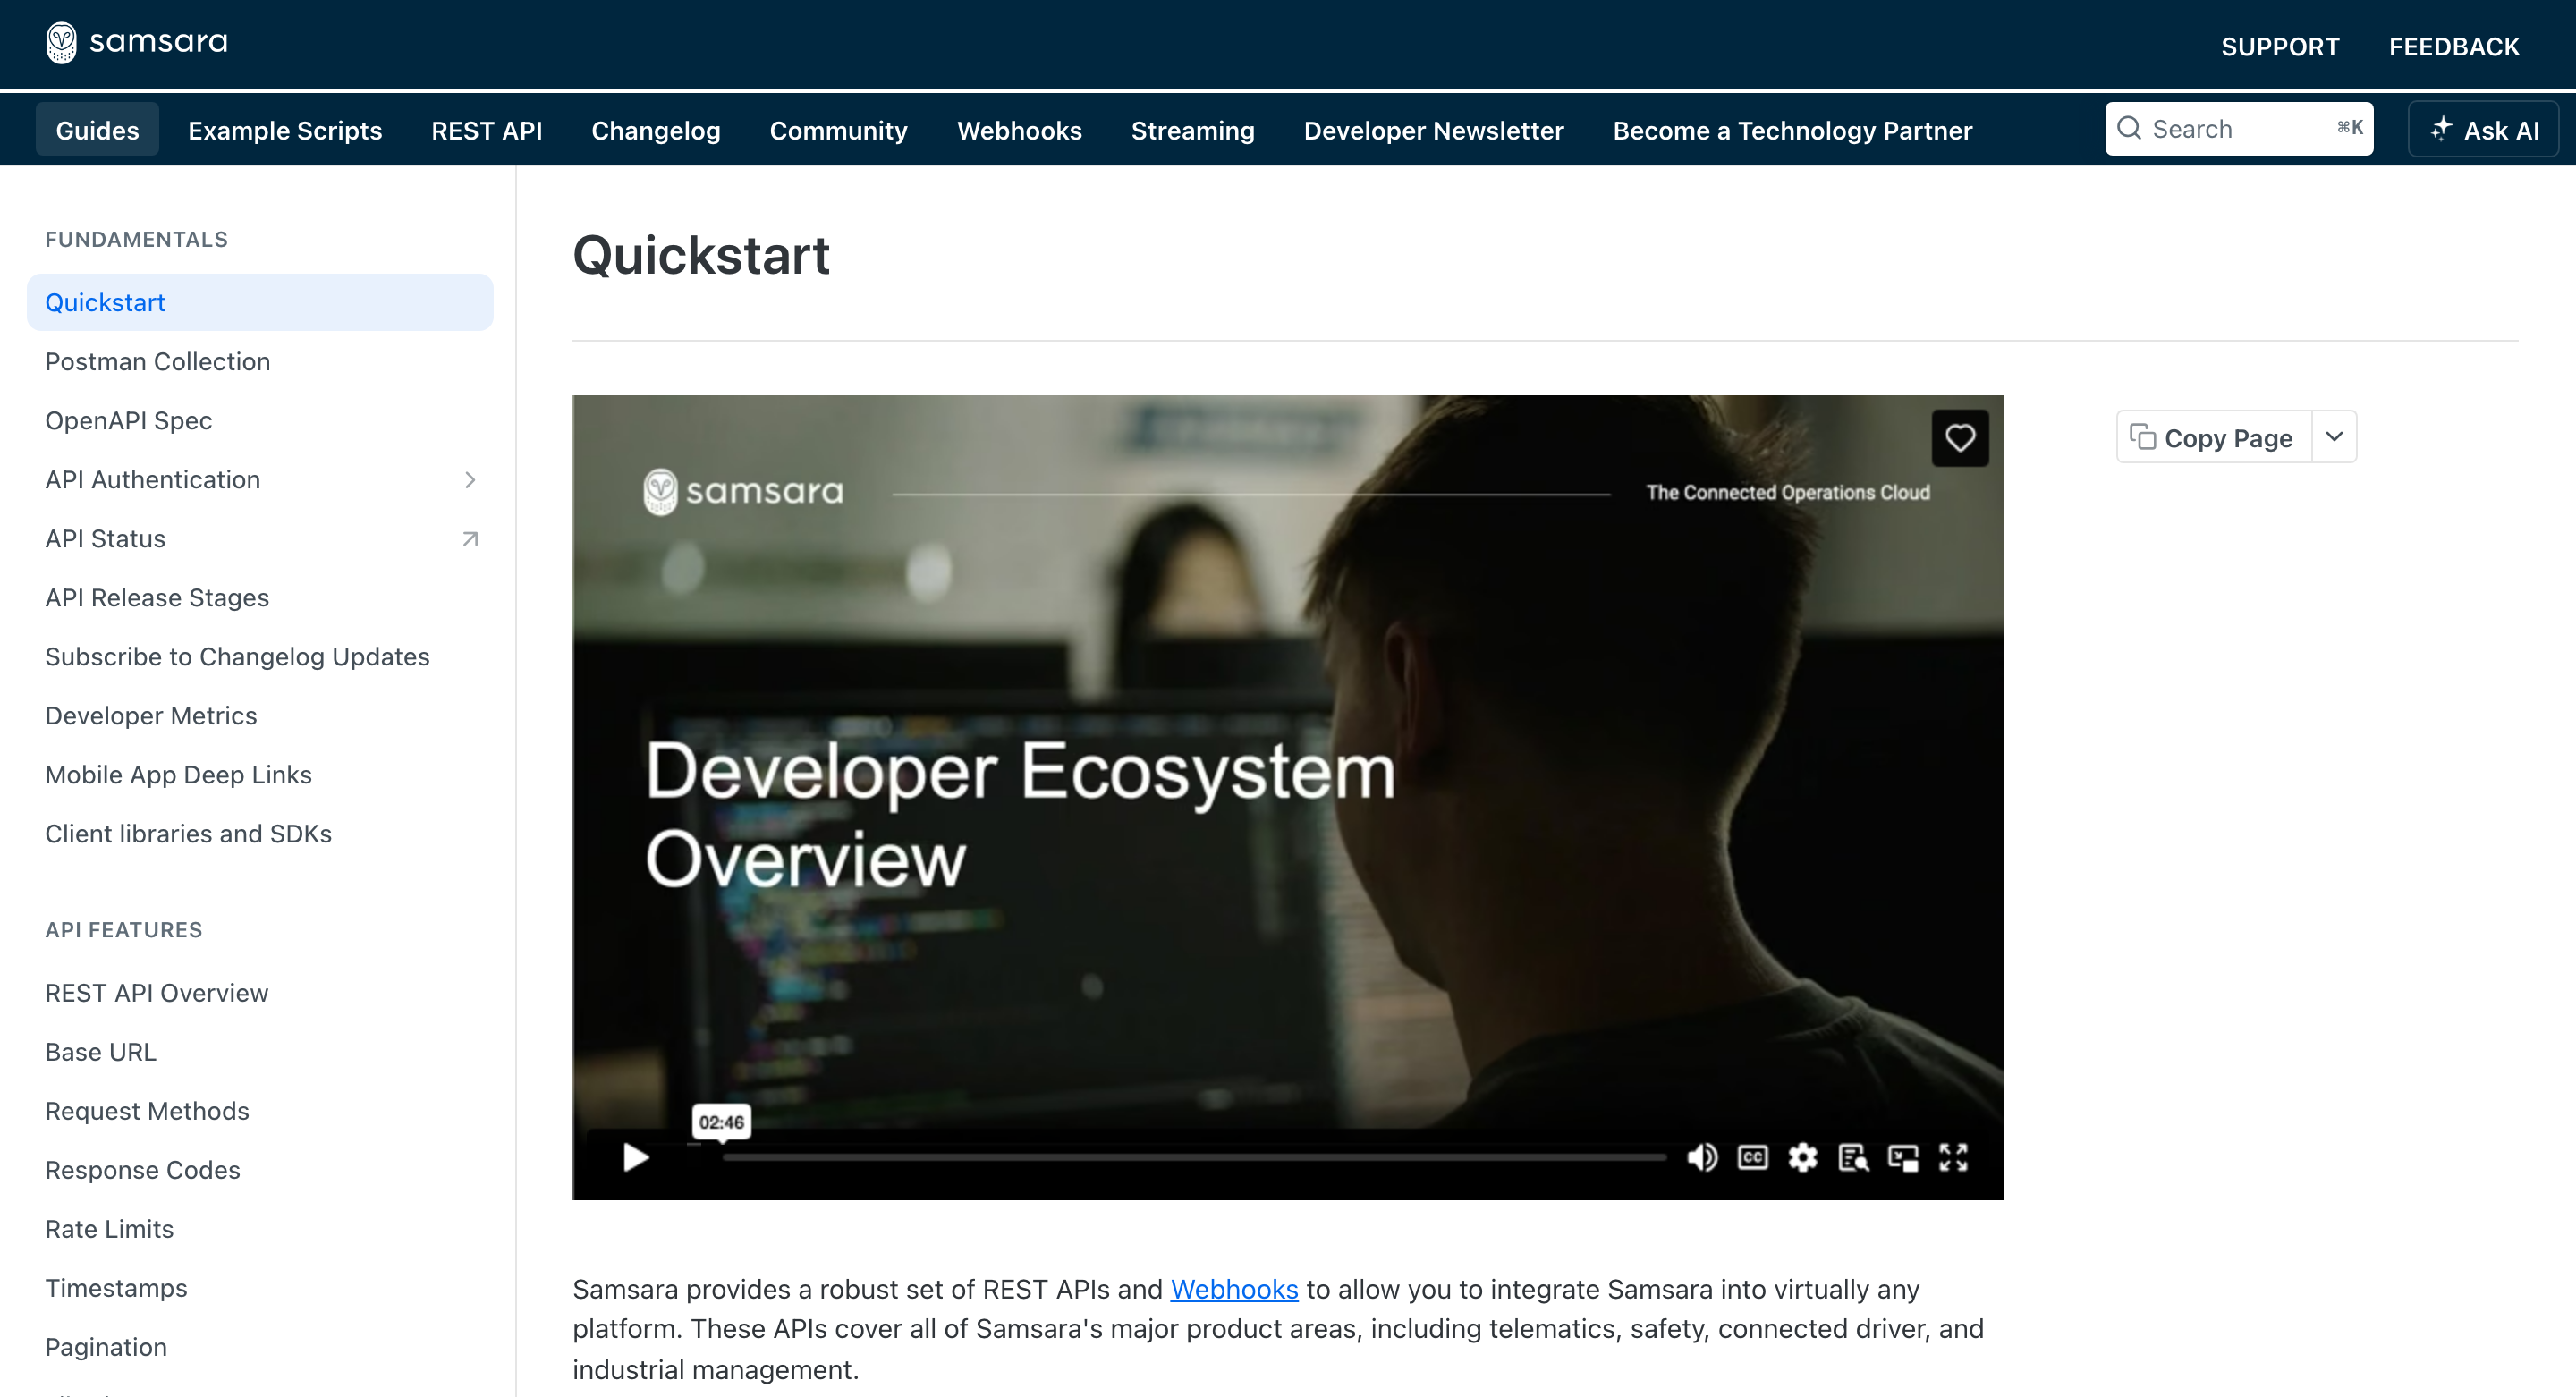Click the FUNDAMENTALS section label
2576x1397 pixels.
tap(137, 240)
